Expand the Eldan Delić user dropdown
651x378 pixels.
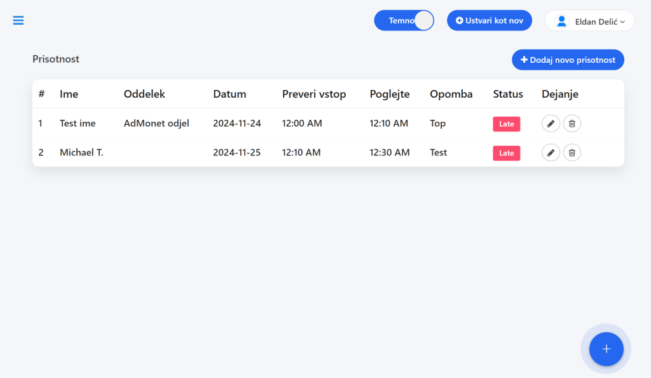[589, 21]
